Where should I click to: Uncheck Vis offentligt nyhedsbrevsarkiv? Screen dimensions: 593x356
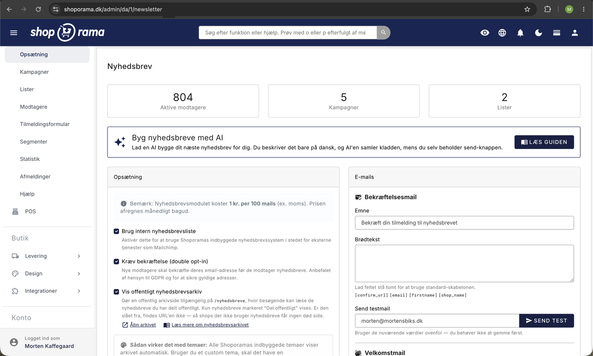pos(116,292)
